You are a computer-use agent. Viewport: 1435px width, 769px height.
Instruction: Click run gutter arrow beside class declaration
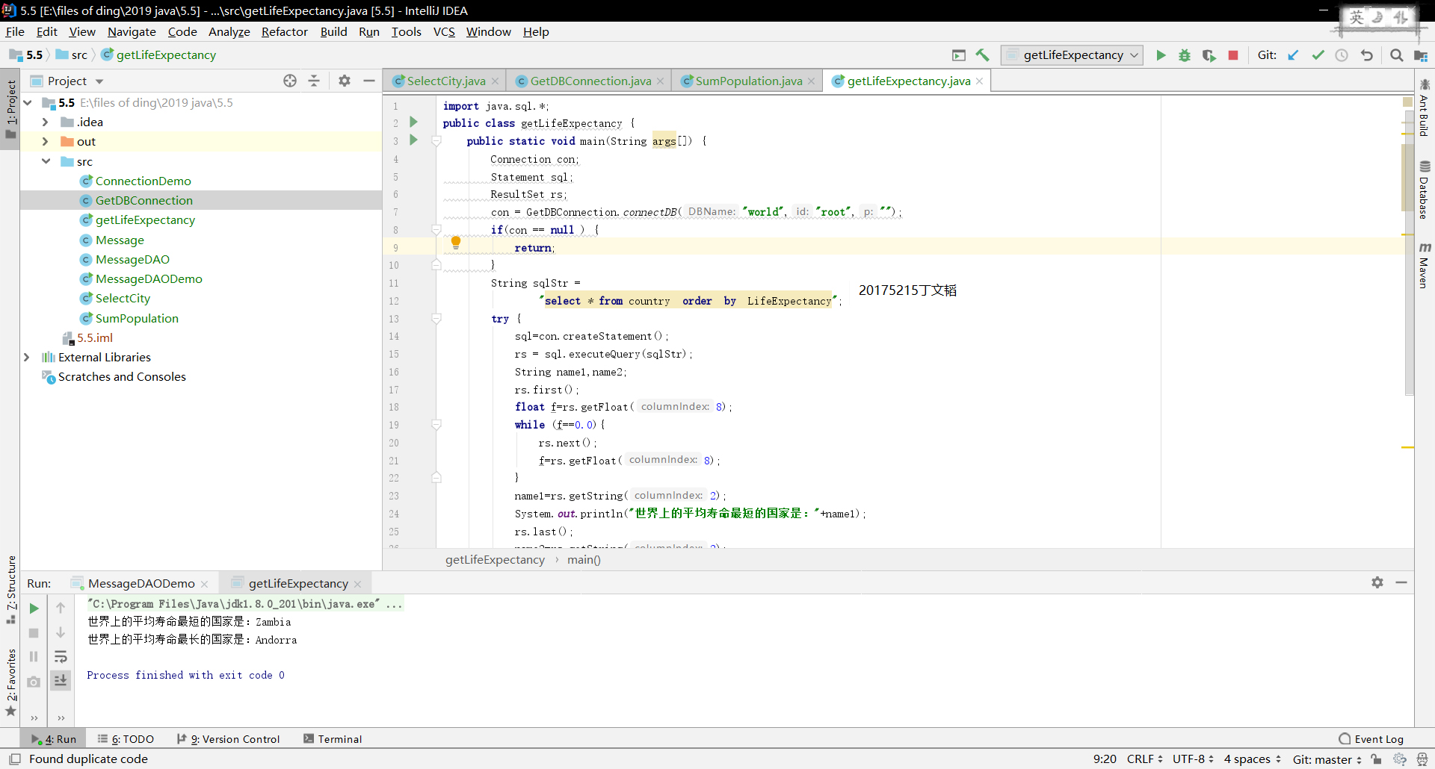413,122
